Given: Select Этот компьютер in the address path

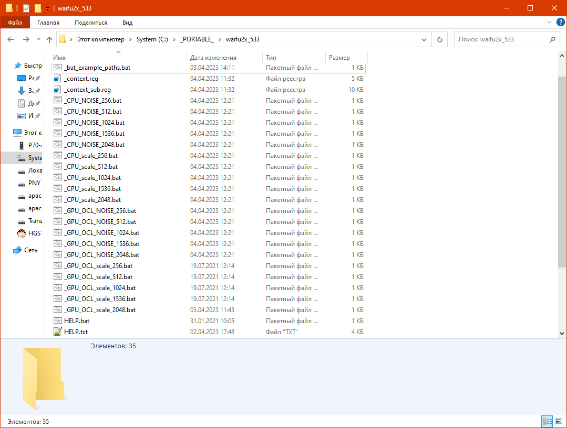Looking at the screenshot, I should click(x=100, y=39).
